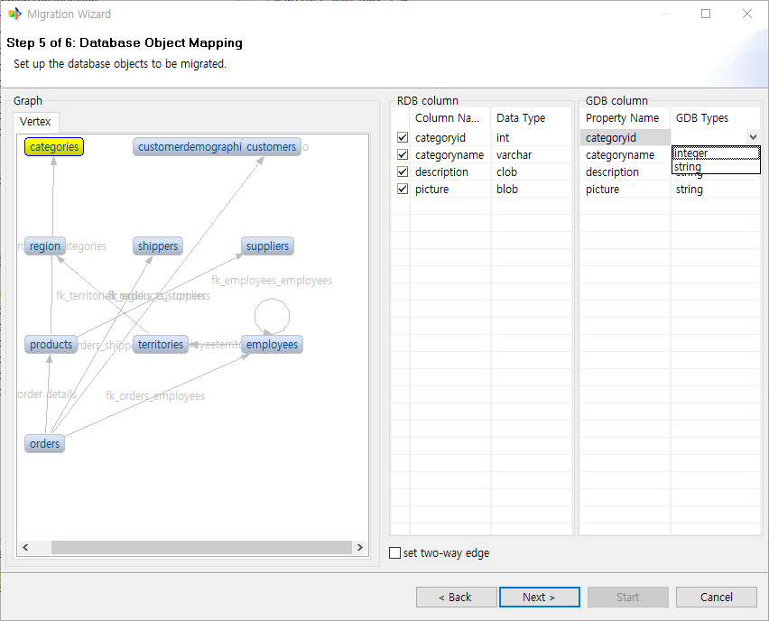The height and width of the screenshot is (621, 769).
Task: Select the categories vertex node
Action: click(x=54, y=147)
